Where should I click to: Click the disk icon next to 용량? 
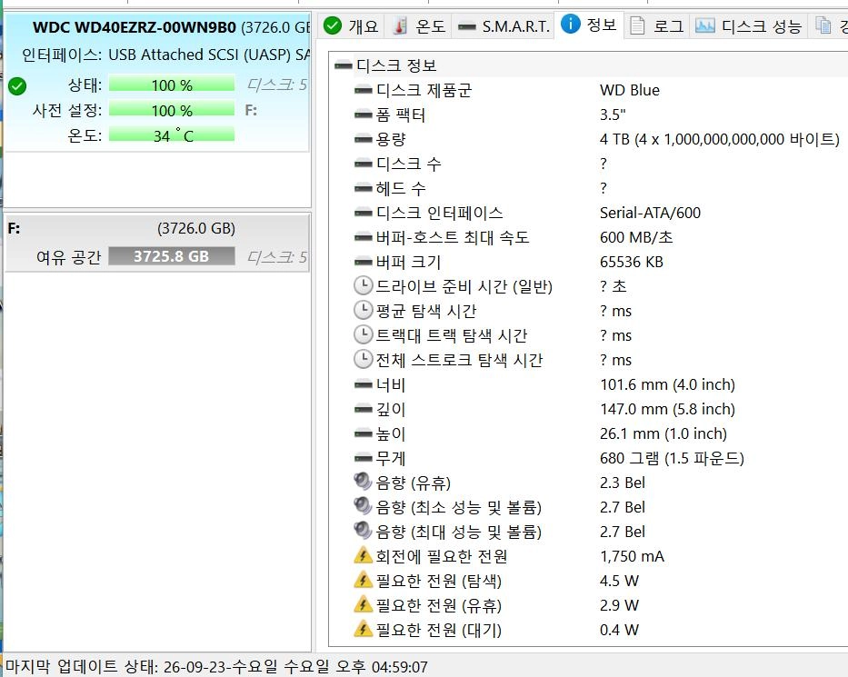pyautogui.click(x=363, y=140)
